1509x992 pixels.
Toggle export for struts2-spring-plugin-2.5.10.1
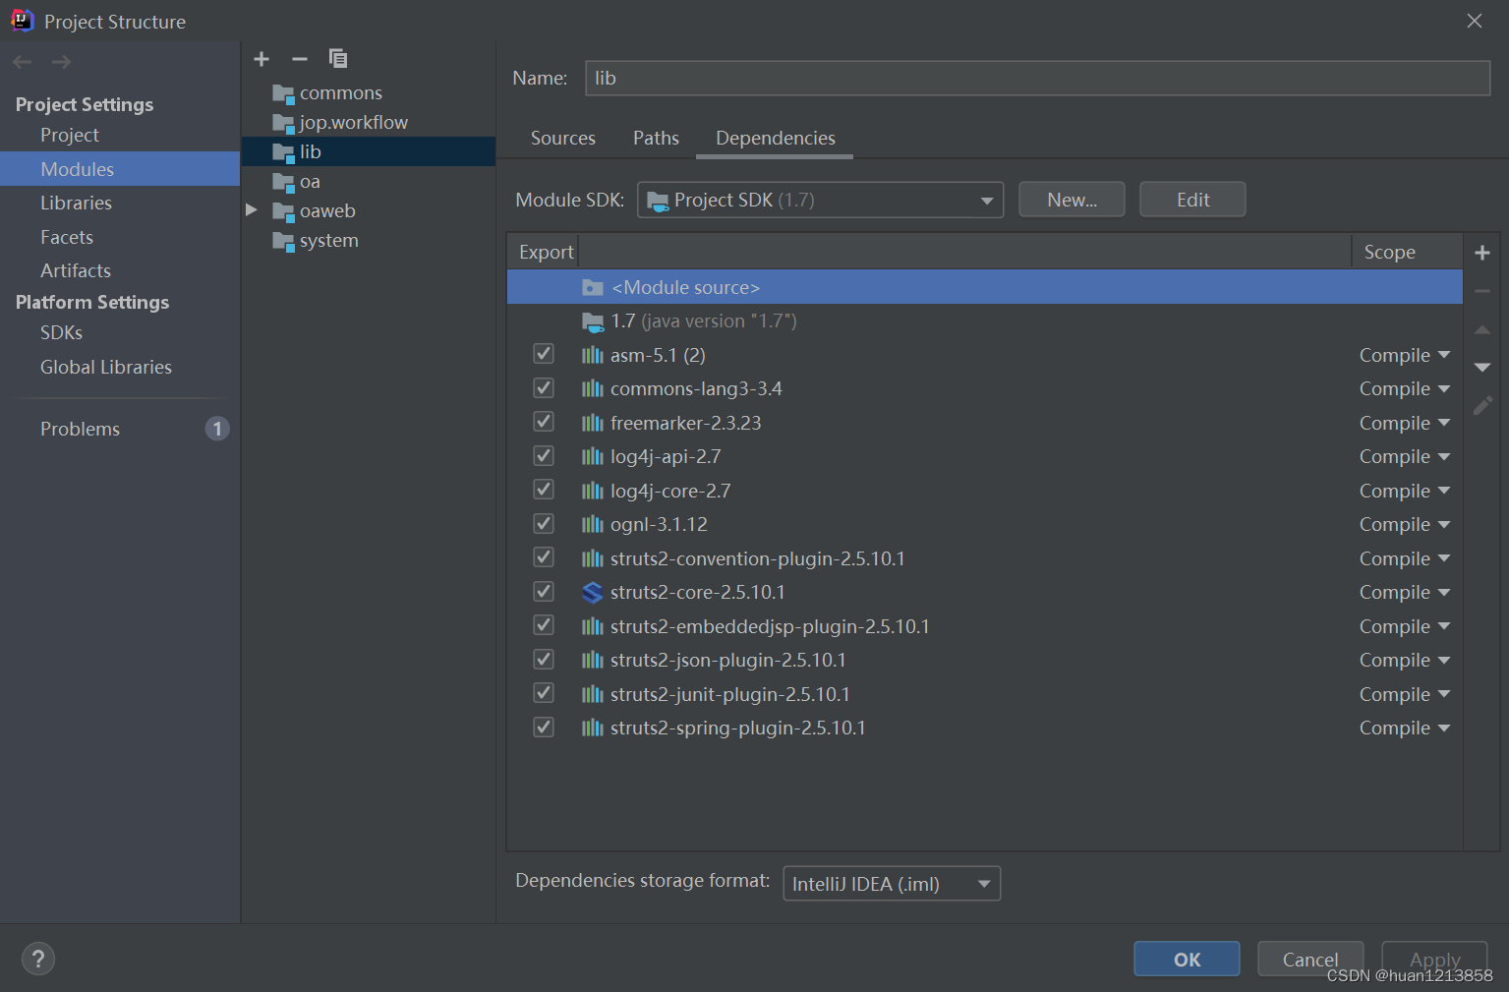coord(543,727)
